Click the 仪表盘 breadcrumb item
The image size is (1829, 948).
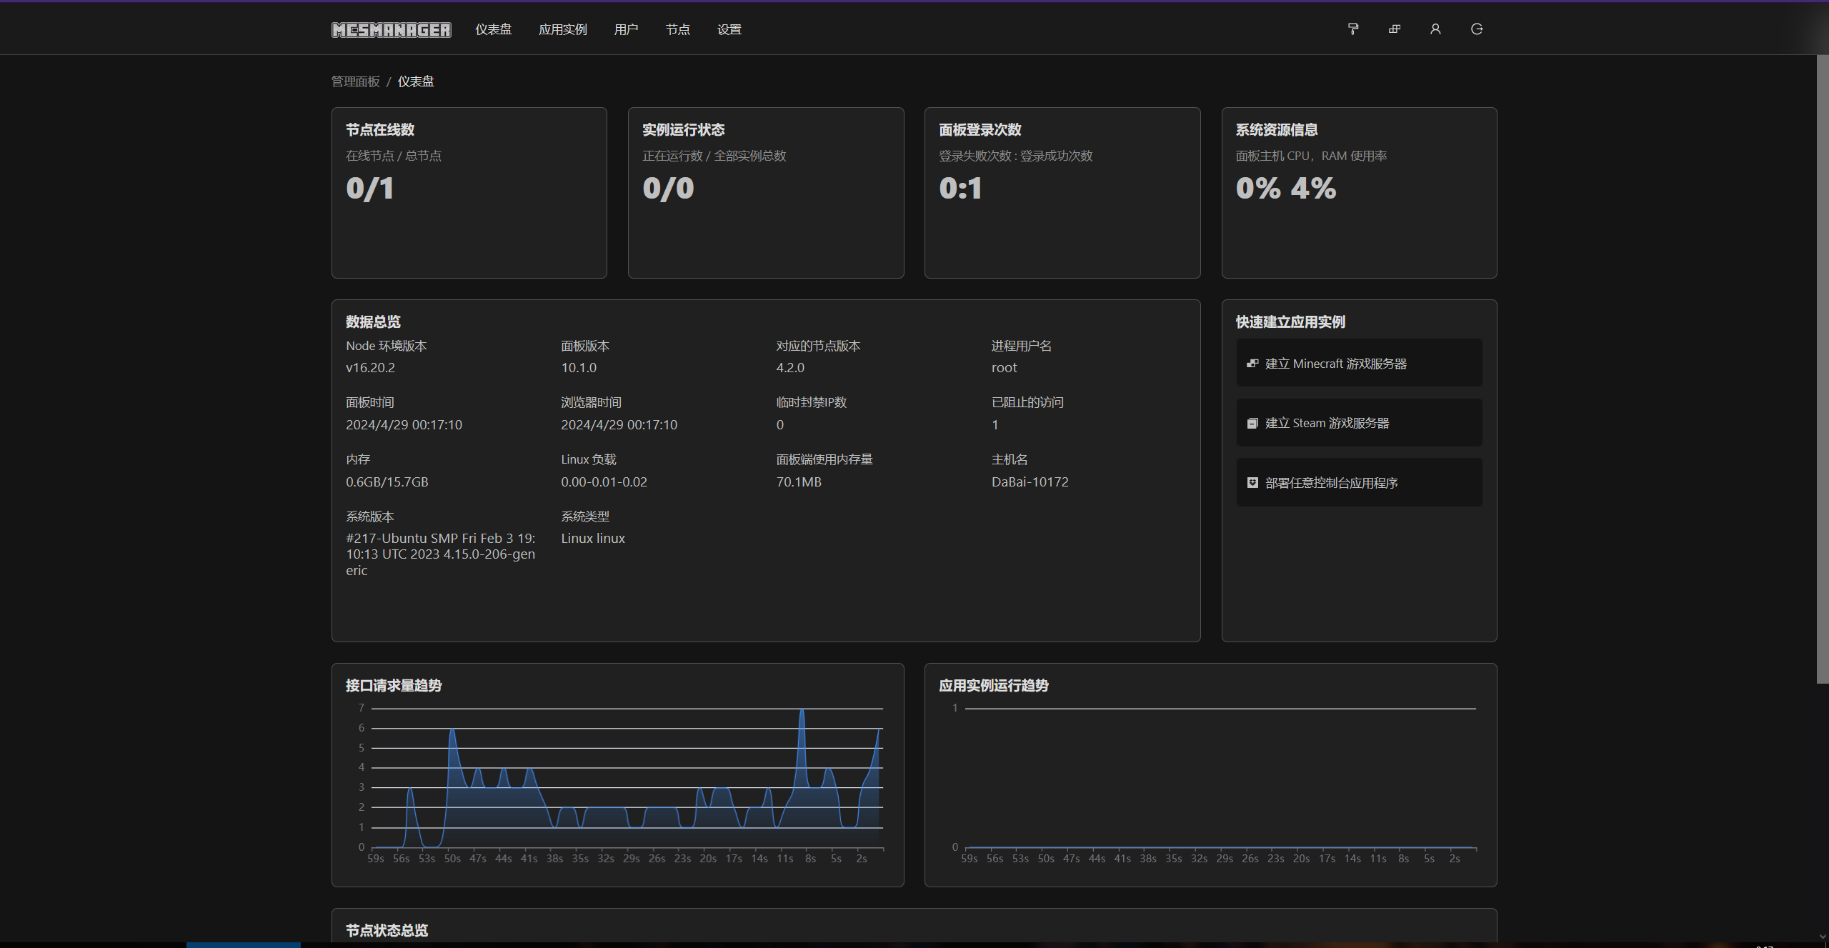pos(416,81)
